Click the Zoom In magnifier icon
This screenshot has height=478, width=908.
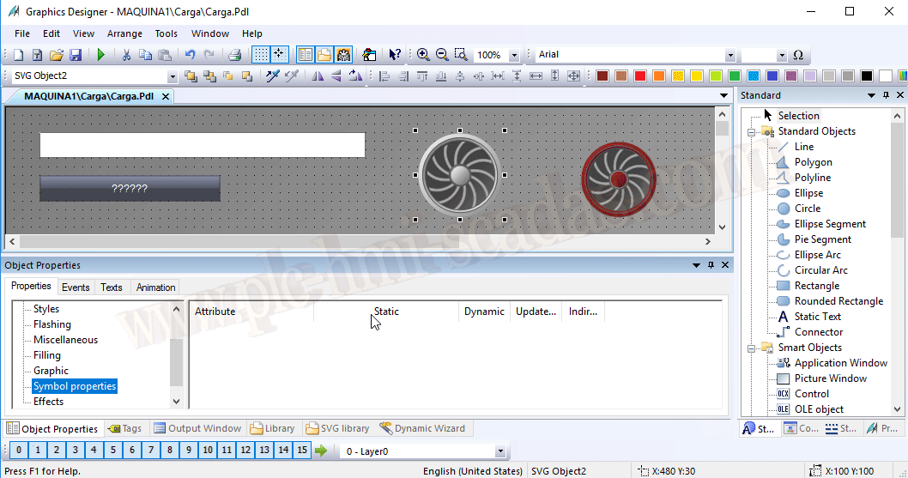(423, 55)
